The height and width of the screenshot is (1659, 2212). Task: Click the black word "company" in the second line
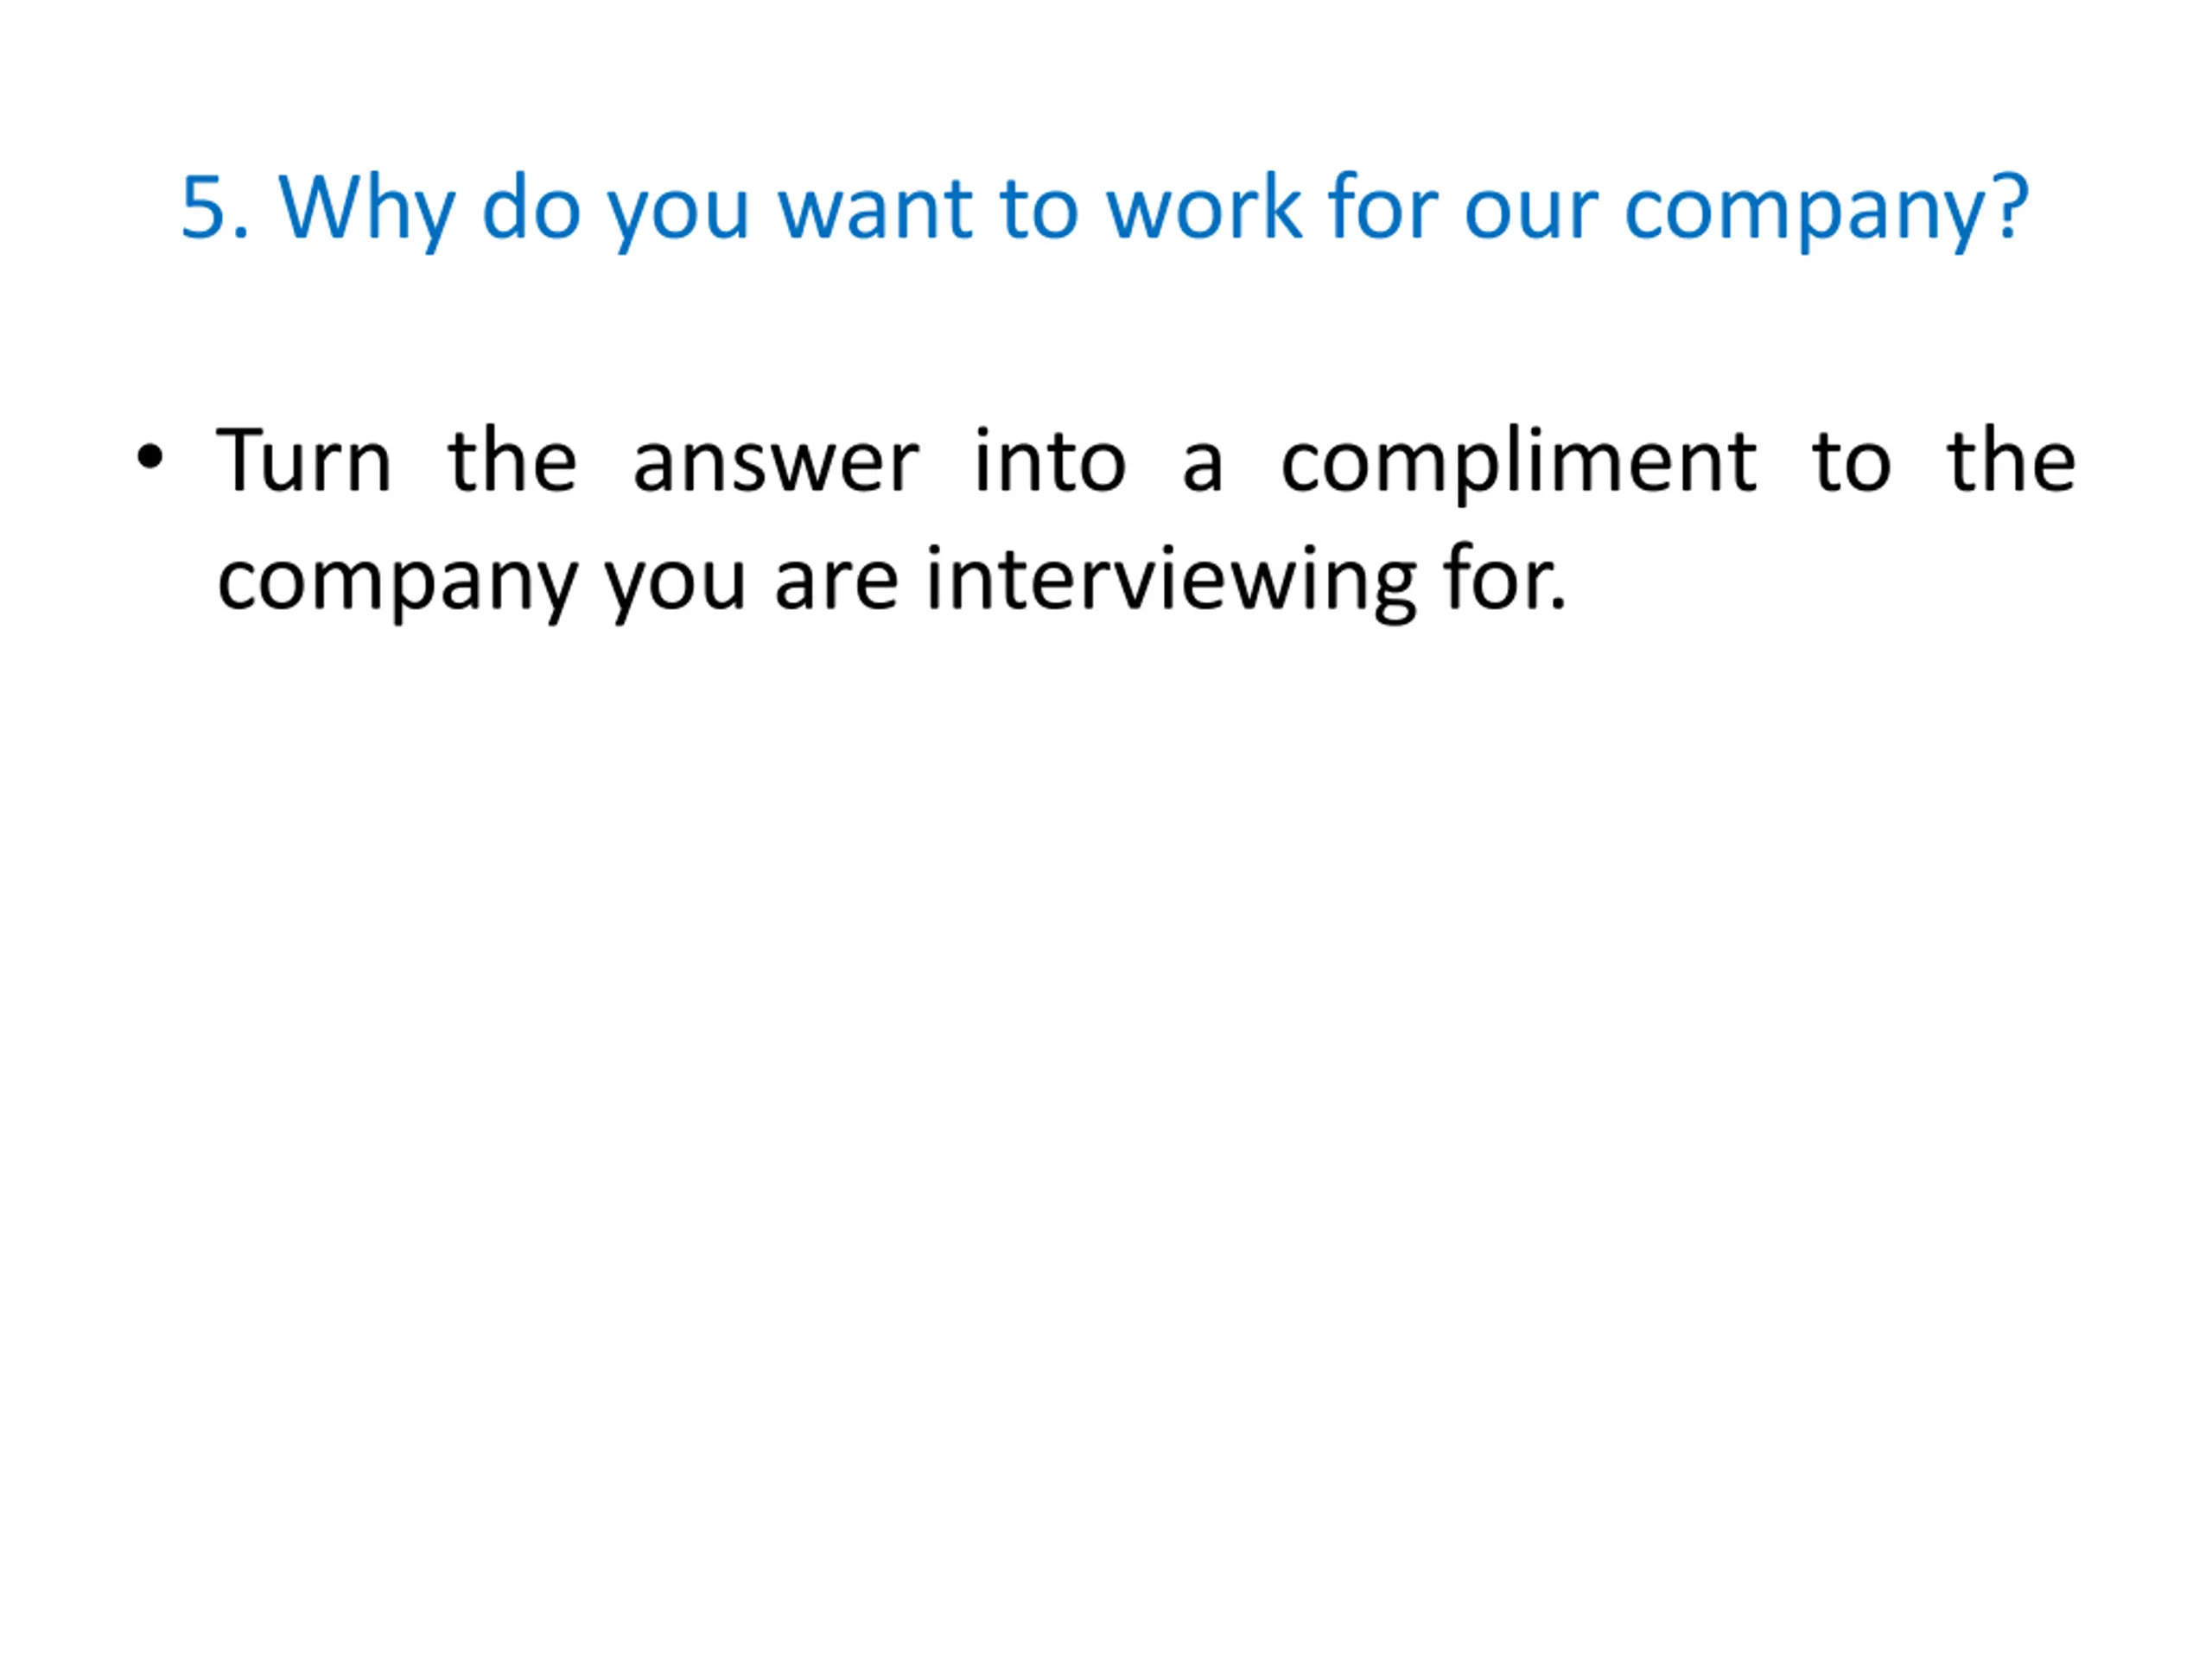click(x=397, y=583)
